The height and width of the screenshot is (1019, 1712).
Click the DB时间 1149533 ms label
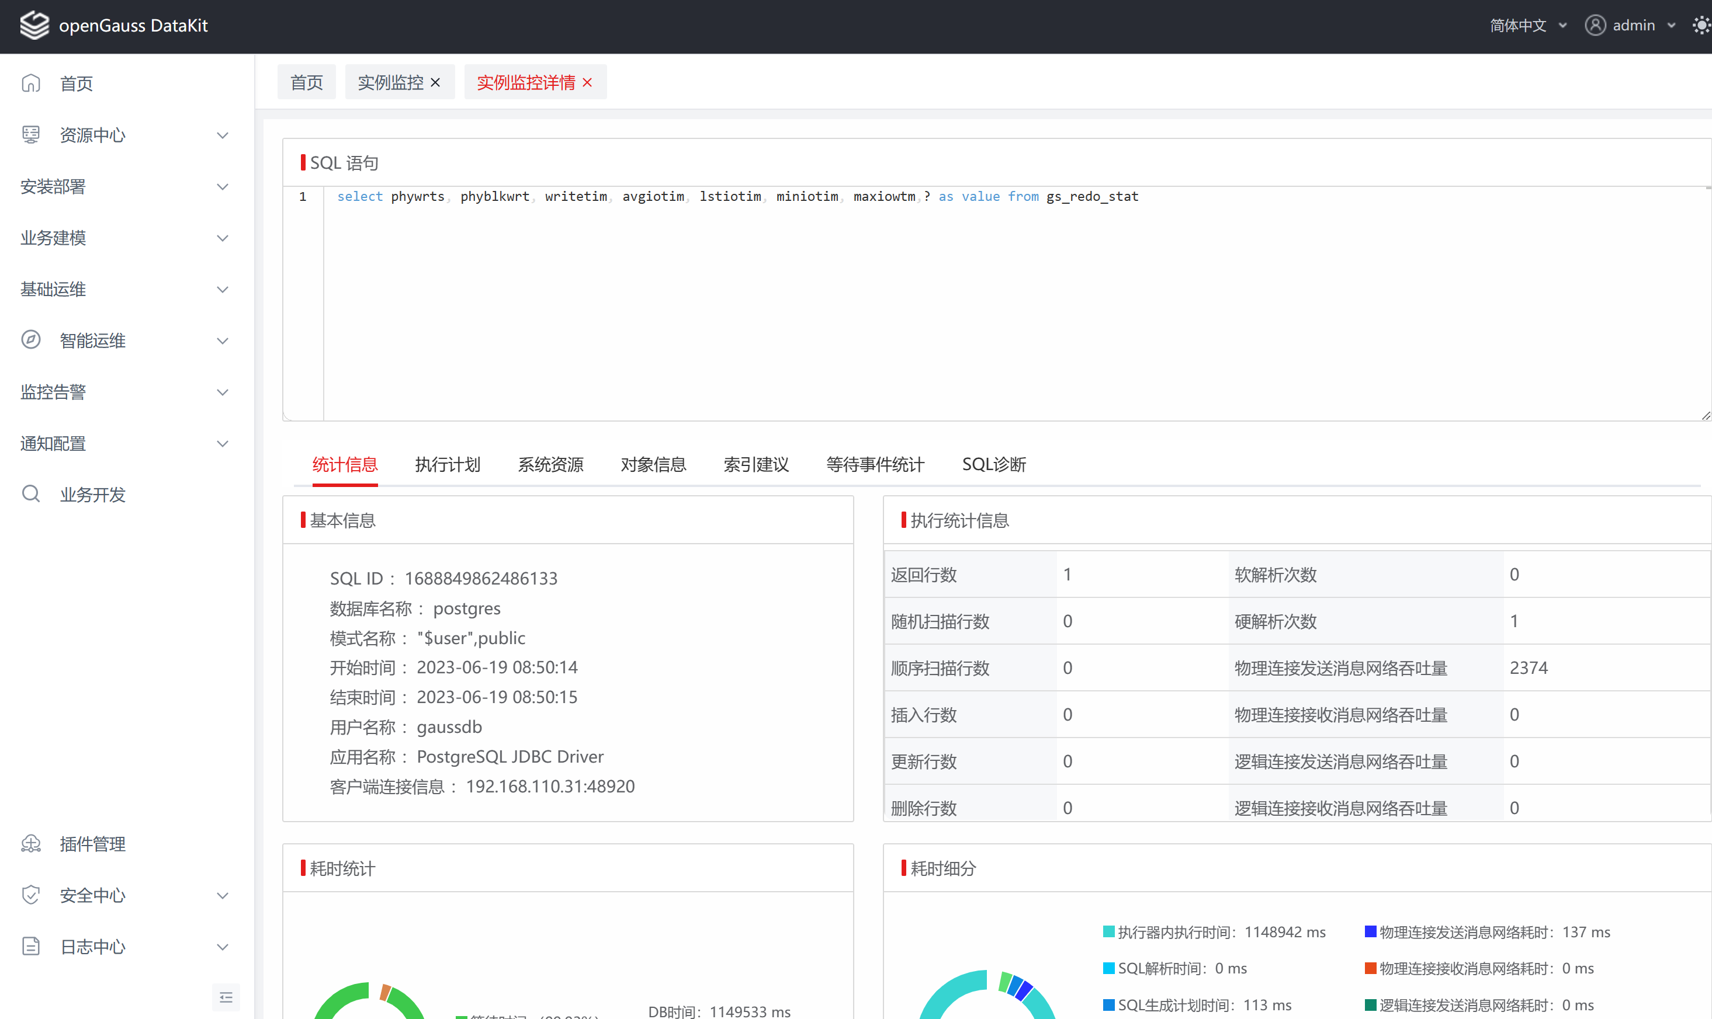coord(719,1011)
